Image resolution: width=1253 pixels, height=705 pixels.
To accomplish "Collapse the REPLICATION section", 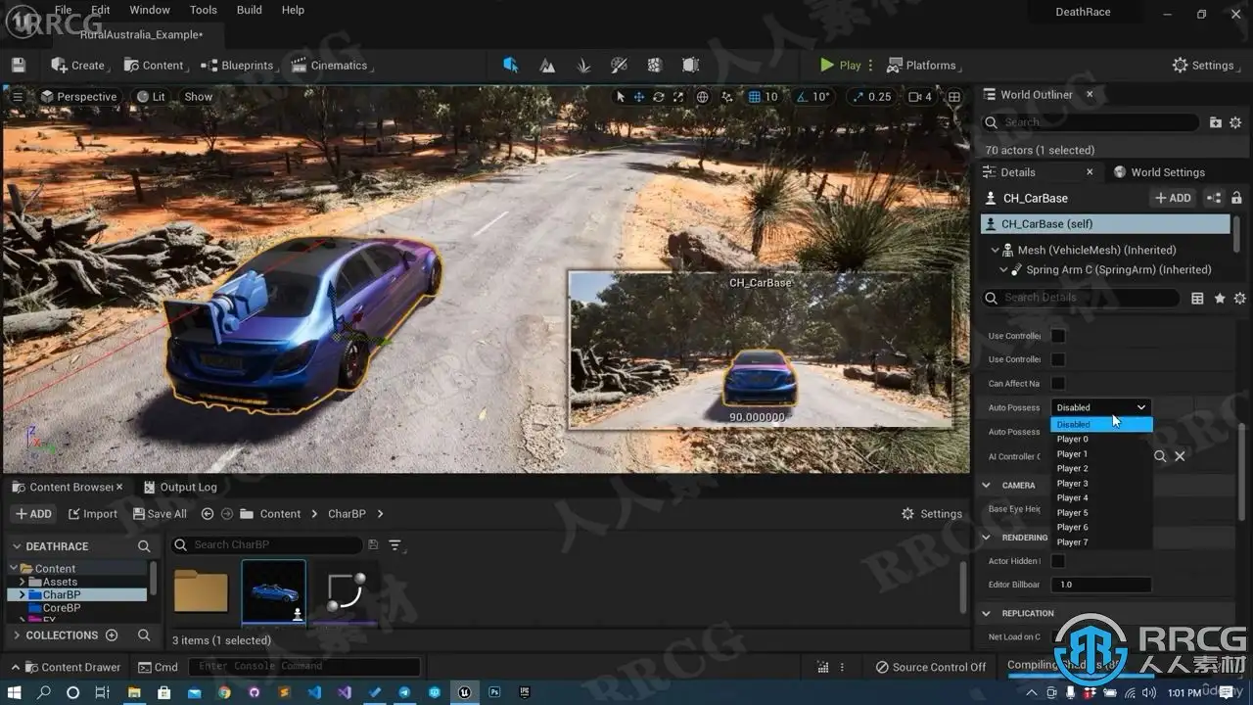I will pos(987,614).
